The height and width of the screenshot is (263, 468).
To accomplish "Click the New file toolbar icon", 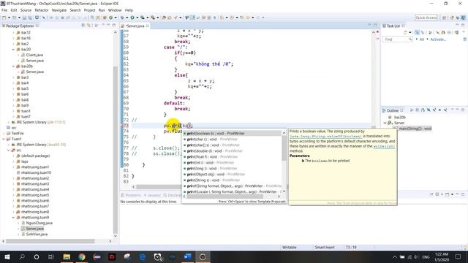I will (4, 18).
